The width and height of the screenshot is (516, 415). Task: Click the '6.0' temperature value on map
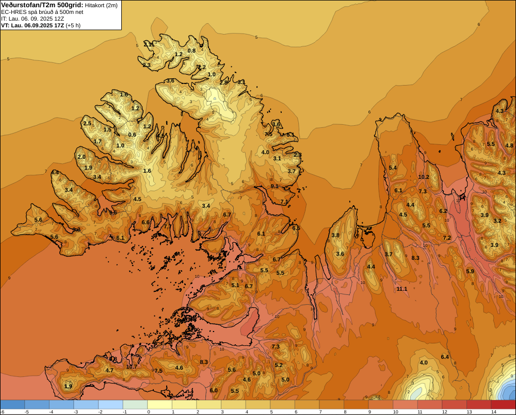click(x=214, y=390)
